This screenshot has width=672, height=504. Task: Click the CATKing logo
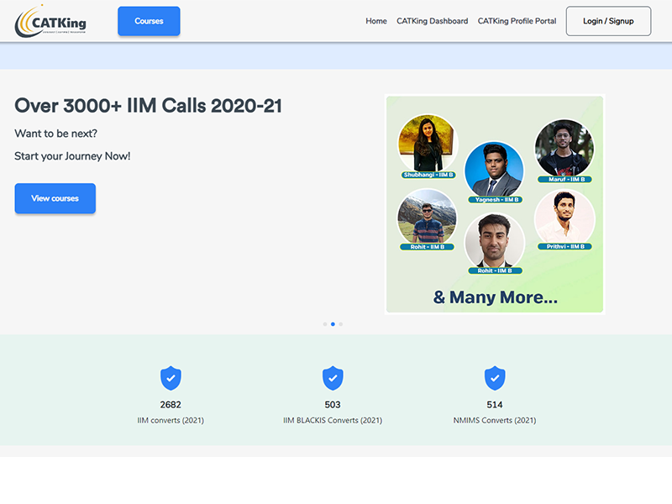click(x=50, y=21)
